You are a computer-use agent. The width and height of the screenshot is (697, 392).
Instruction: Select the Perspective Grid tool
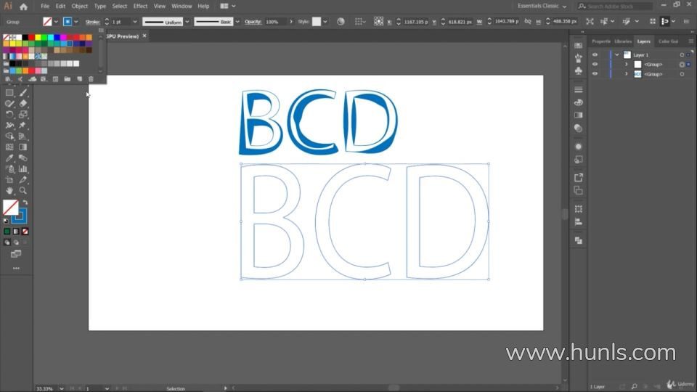[x=23, y=136]
